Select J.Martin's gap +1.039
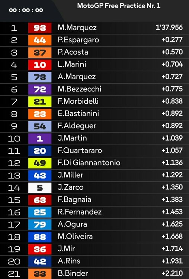This screenshot has height=279, width=189. (x=172, y=138)
